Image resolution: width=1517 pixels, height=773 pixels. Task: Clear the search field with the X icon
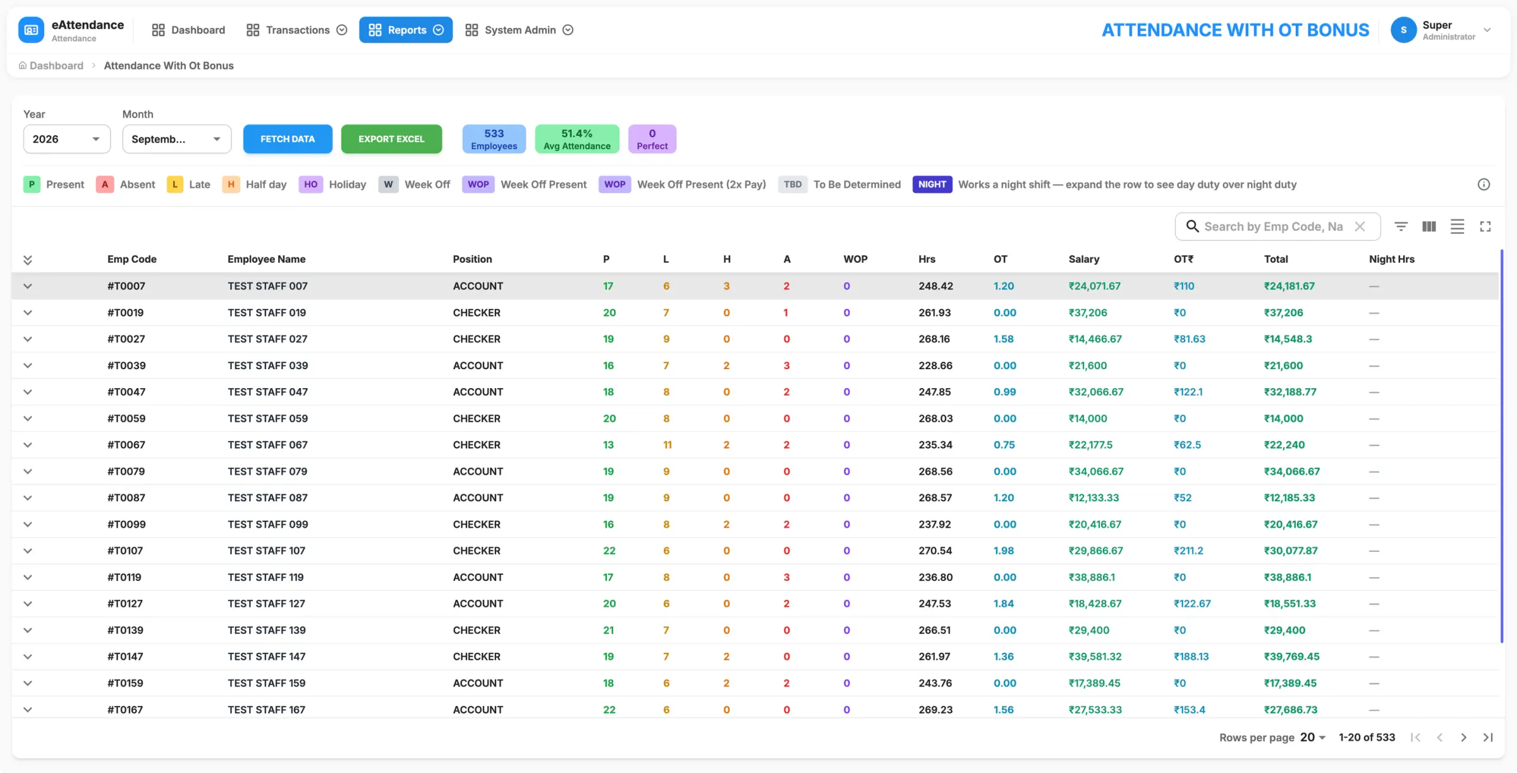click(1360, 226)
